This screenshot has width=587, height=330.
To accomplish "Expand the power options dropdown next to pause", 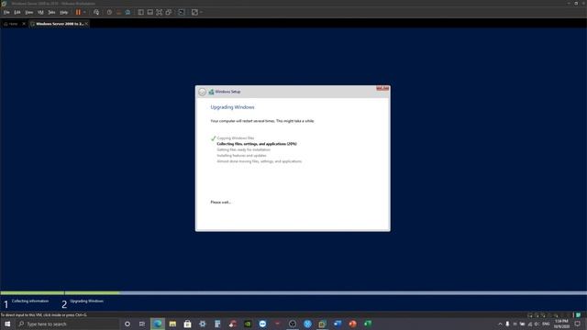I will 84,12.
